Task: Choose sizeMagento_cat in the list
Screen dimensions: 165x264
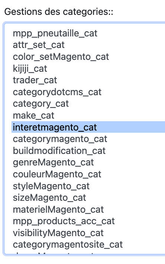Action: pos(88,198)
